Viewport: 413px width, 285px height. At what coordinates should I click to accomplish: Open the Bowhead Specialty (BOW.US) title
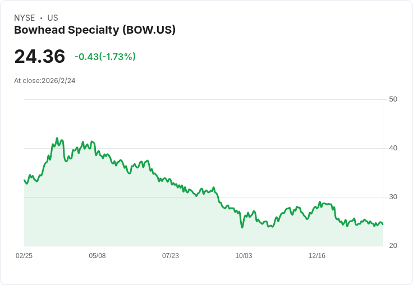click(95, 30)
